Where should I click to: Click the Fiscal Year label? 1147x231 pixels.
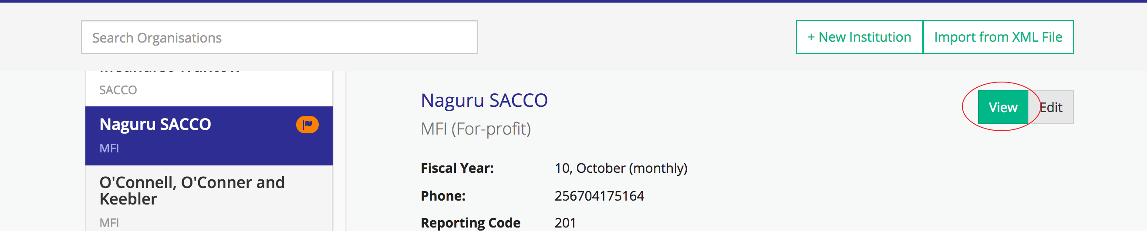[457, 168]
